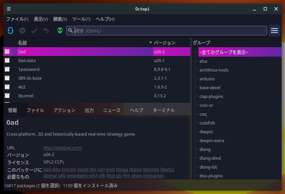Select the deepin group
The height and width of the screenshot is (194, 285).
[x=206, y=132]
